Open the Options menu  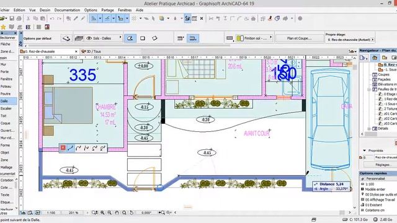(x=91, y=10)
